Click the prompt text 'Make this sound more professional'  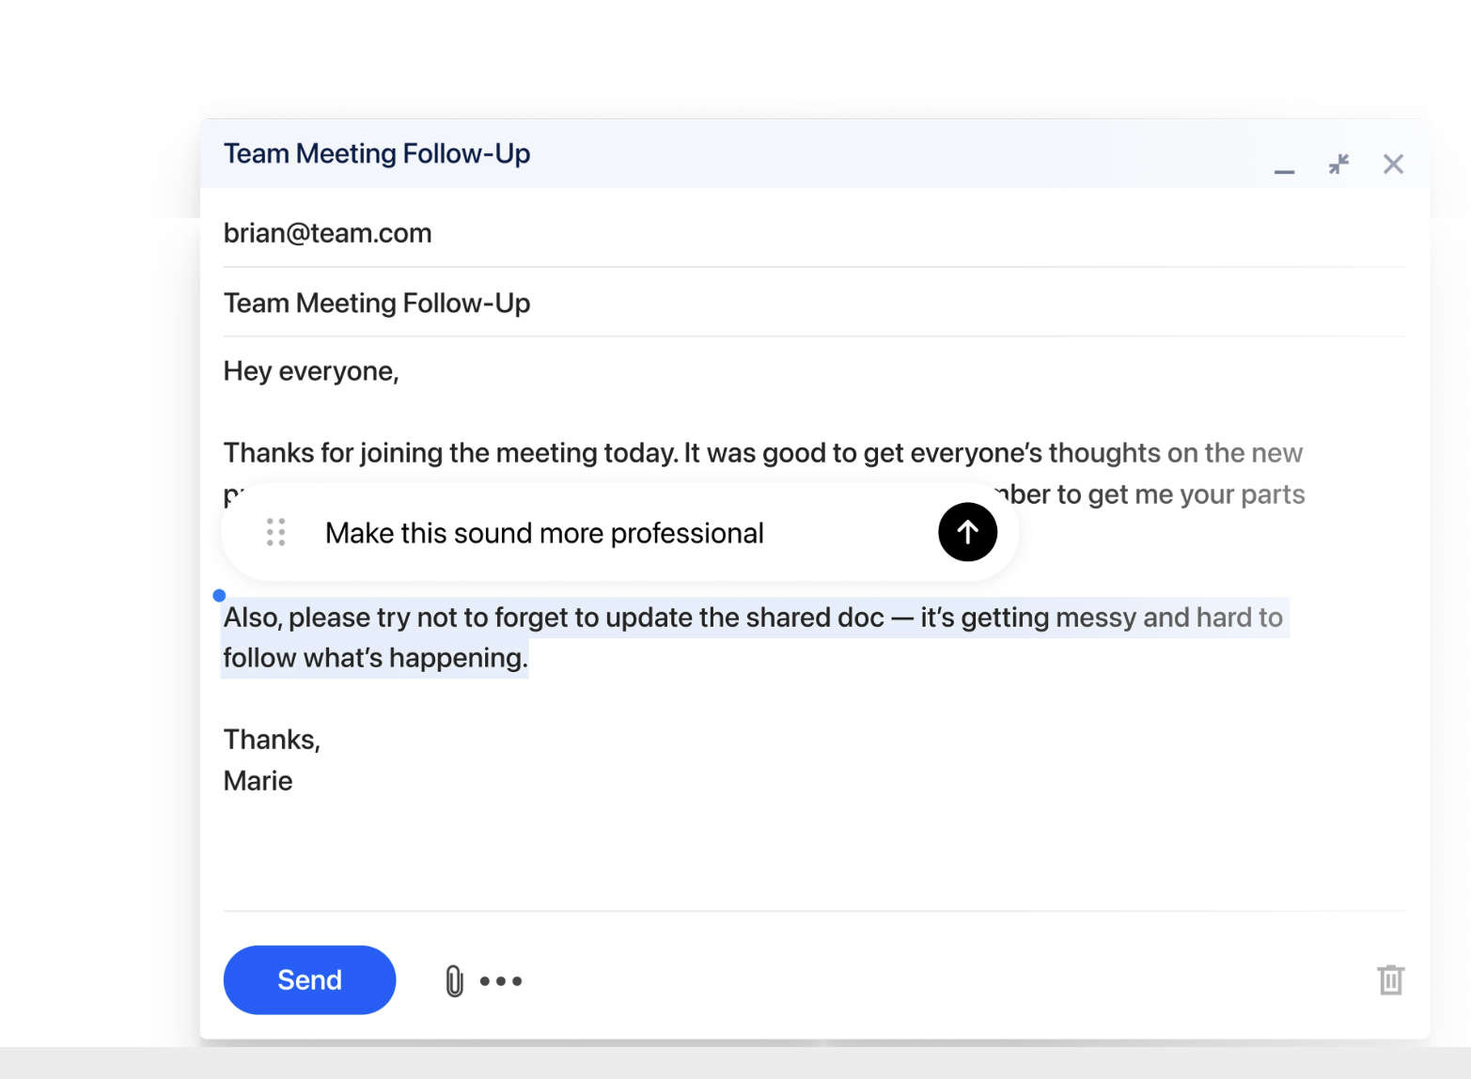pyautogui.click(x=544, y=533)
